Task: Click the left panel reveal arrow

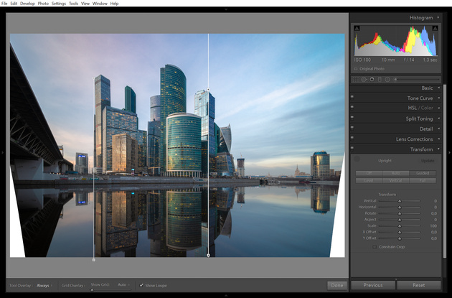Action: click(3, 152)
